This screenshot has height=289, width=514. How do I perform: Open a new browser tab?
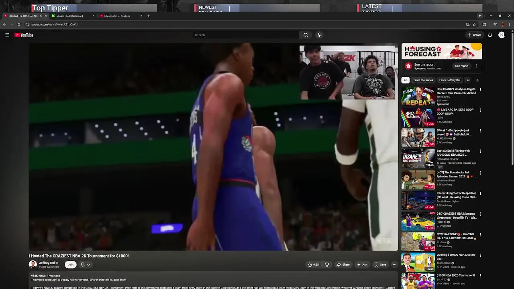tap(149, 16)
